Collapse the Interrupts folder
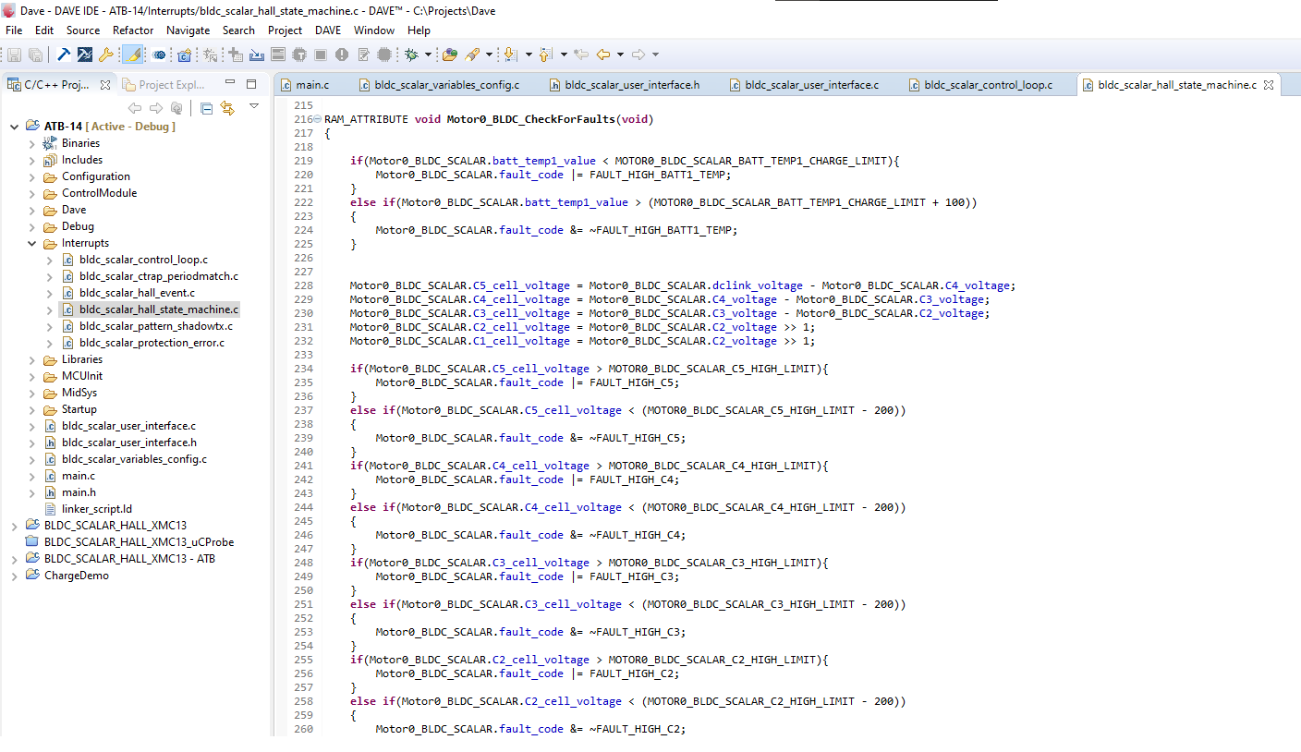Image resolution: width=1301 pixels, height=752 pixels. tap(32, 244)
